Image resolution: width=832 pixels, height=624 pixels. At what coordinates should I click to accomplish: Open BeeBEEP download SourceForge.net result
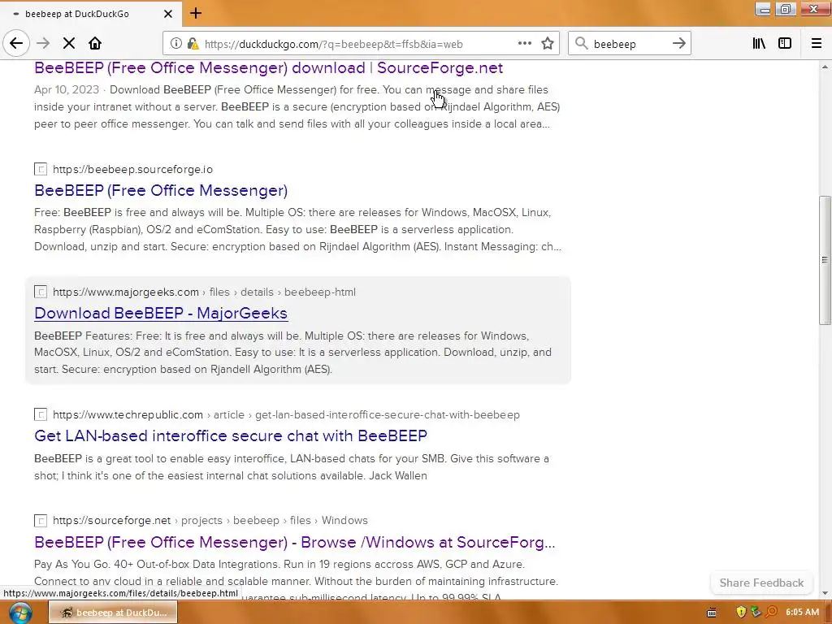tap(268, 68)
